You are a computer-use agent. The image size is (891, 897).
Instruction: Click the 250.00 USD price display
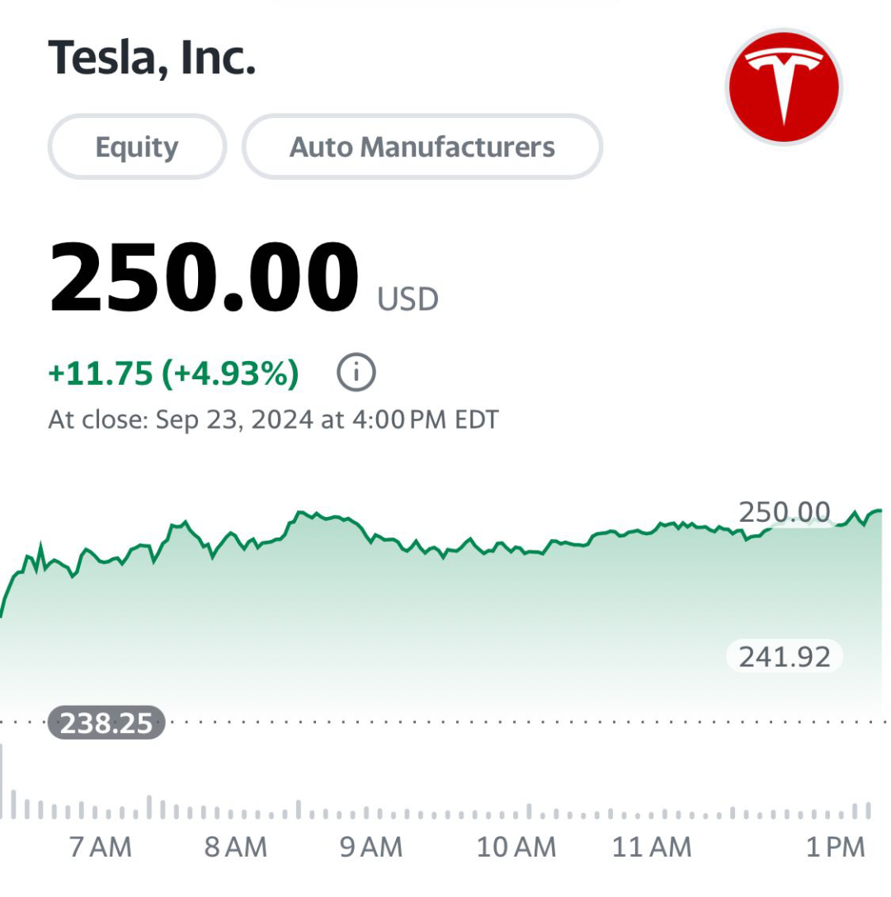click(x=243, y=277)
